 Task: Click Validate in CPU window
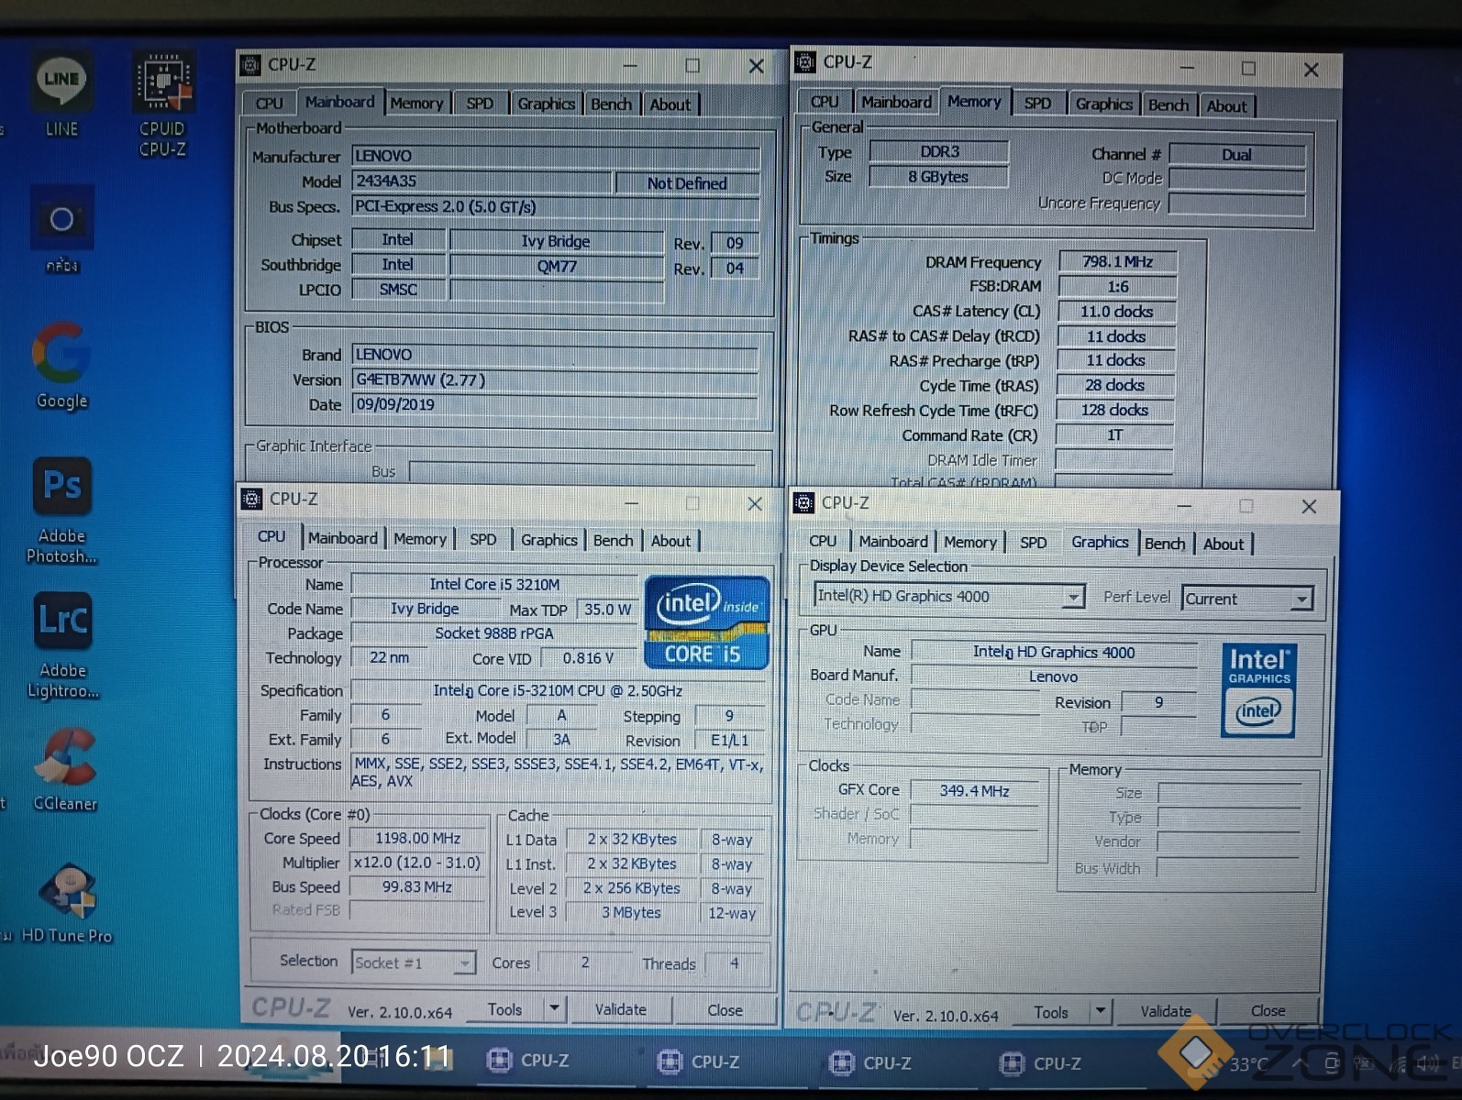point(621,1009)
